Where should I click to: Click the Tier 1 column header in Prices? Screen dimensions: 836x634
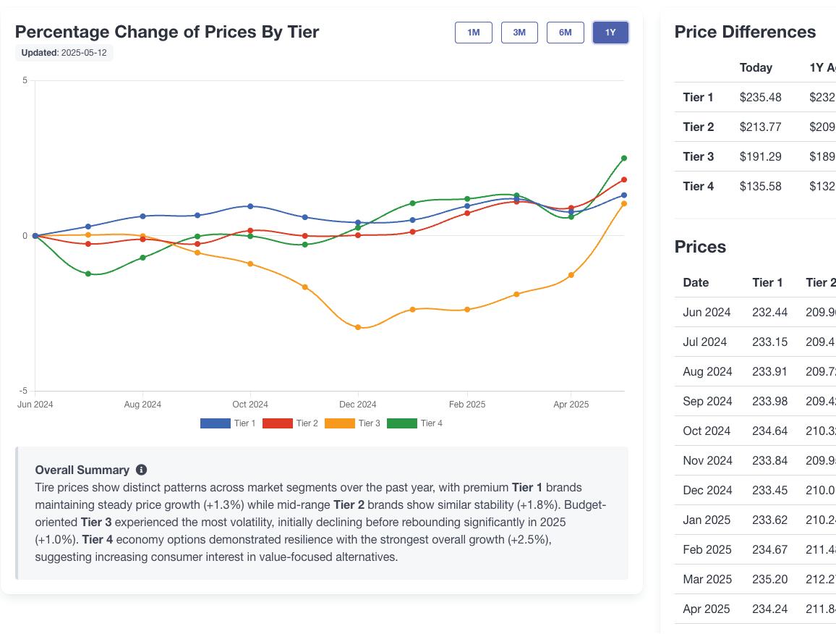pyautogui.click(x=767, y=282)
